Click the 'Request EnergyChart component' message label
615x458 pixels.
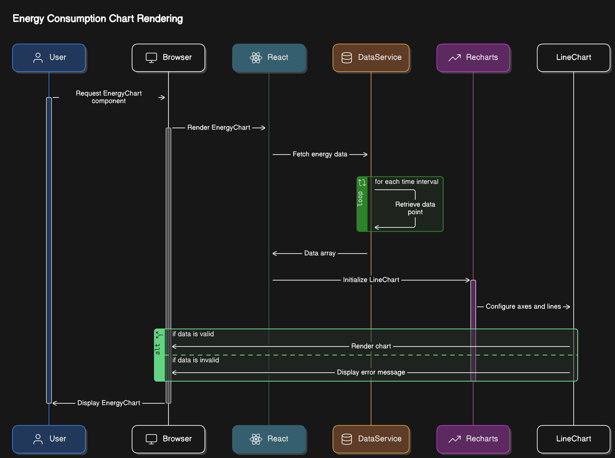(x=109, y=97)
